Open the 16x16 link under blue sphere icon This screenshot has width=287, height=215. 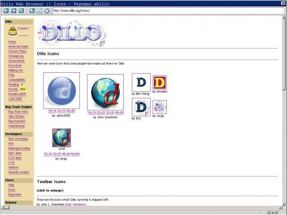tap(52, 111)
